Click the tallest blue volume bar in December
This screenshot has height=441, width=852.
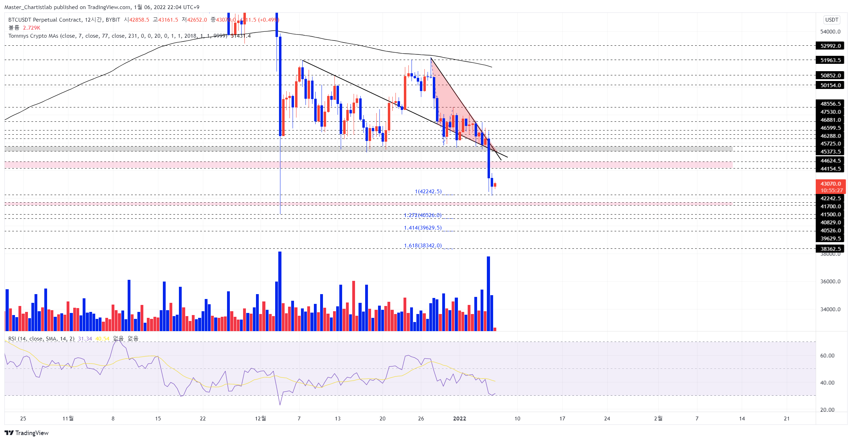(280, 291)
